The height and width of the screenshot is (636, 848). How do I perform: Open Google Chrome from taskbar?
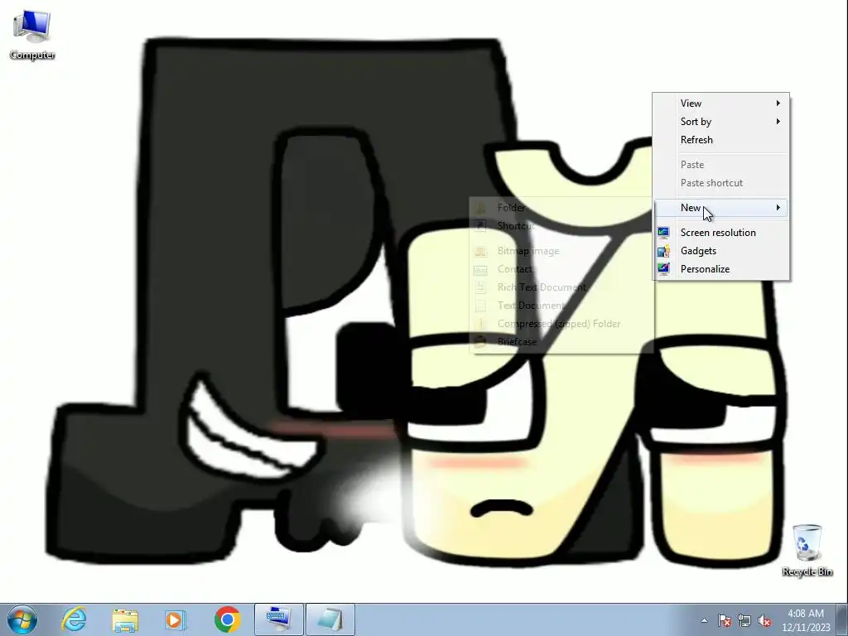pos(227,619)
